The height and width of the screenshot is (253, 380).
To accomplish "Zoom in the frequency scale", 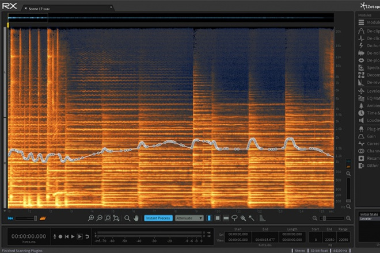I will point(348,174).
